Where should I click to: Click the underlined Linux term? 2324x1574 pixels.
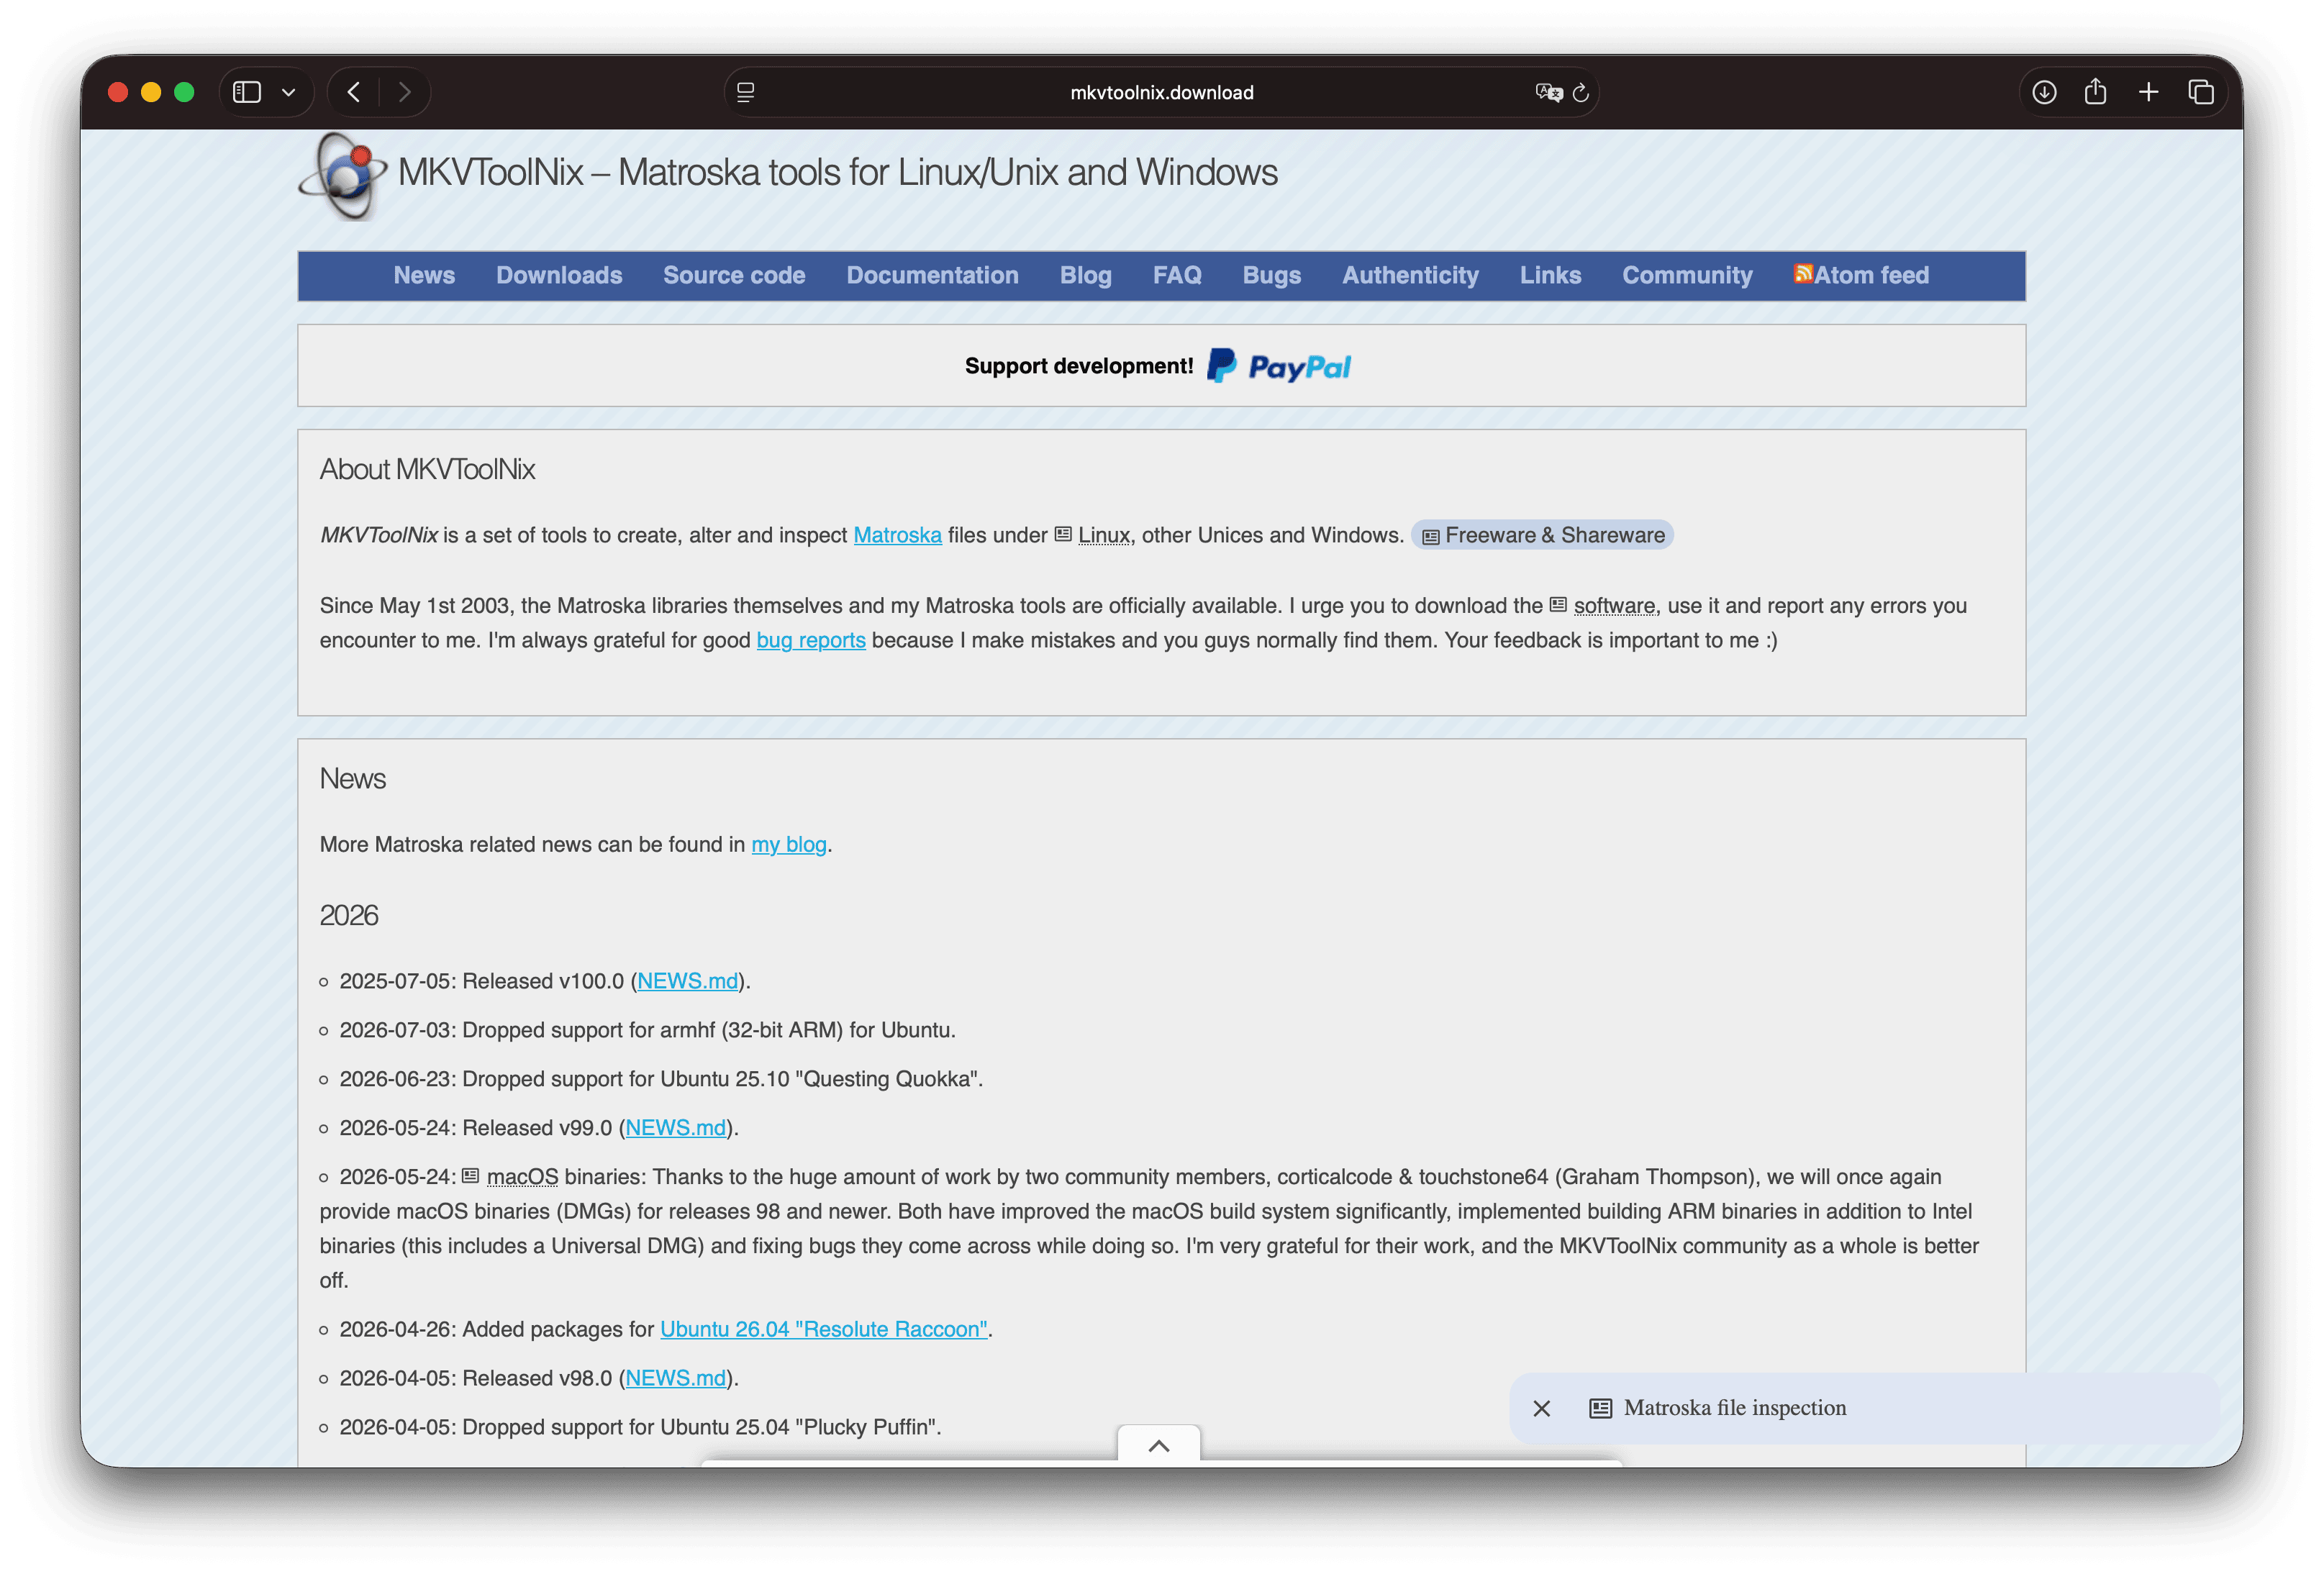1104,535
